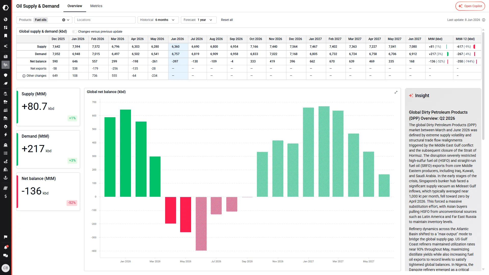Open the dashboards grid sidebar icon

(x=6, y=28)
